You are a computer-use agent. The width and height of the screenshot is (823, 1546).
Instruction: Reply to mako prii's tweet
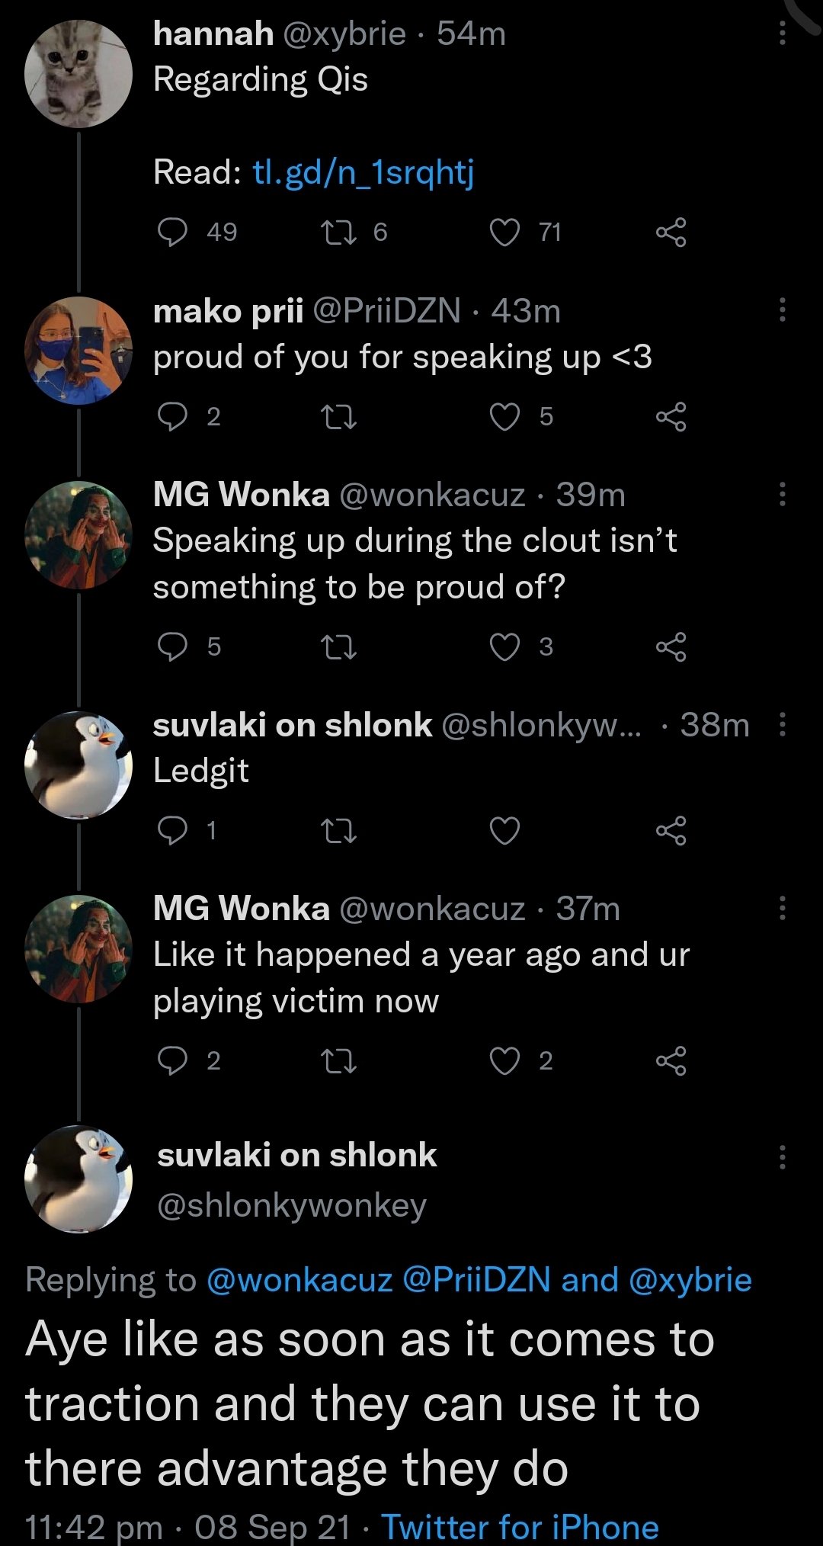pos(172,416)
